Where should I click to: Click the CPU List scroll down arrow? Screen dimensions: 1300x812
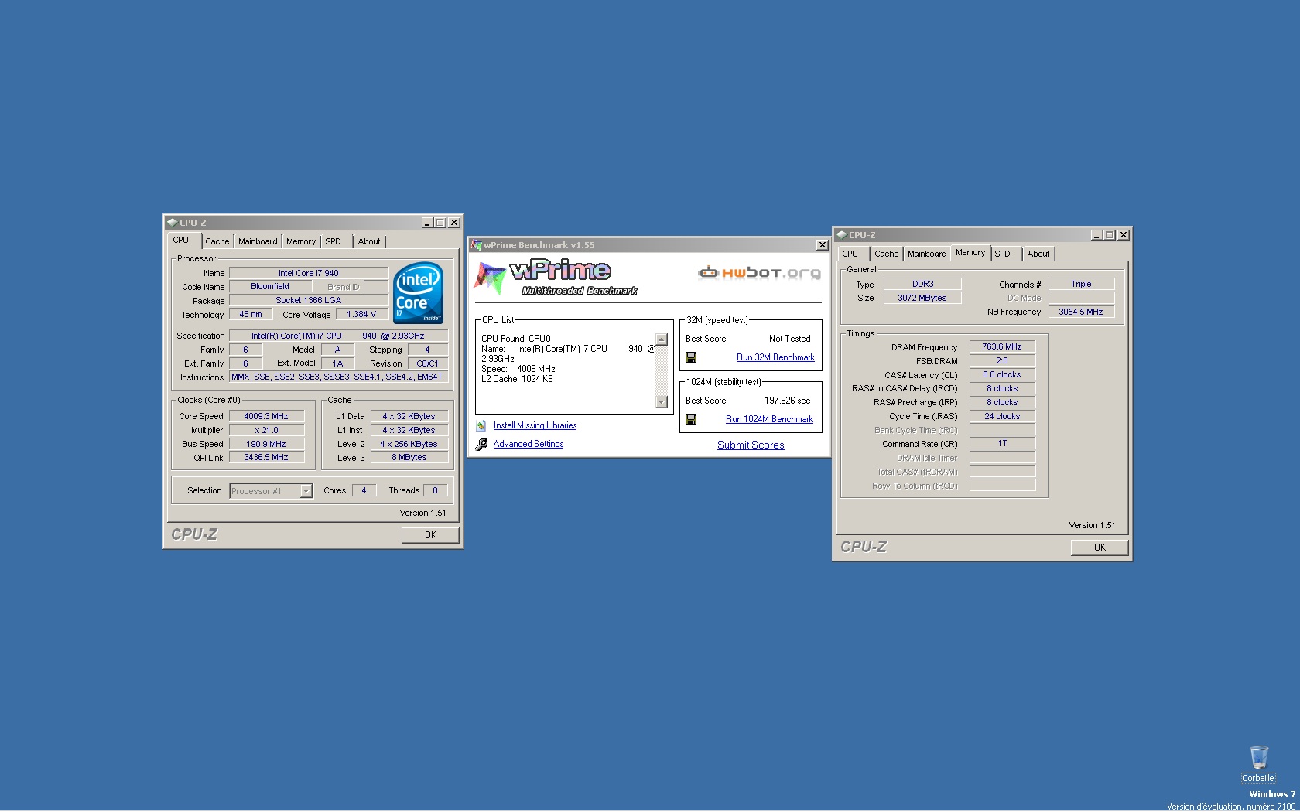tap(662, 402)
